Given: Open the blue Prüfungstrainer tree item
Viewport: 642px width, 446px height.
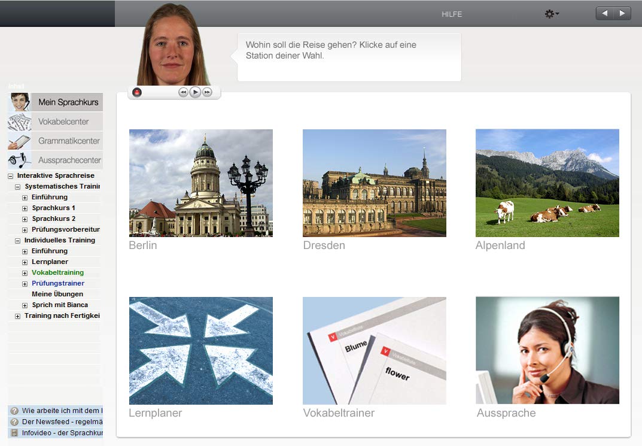Looking at the screenshot, I should (58, 283).
